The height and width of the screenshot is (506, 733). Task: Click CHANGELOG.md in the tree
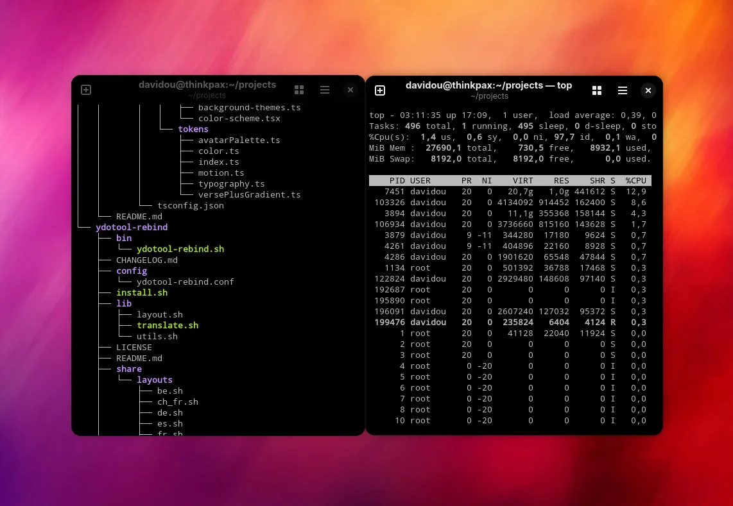tap(147, 260)
